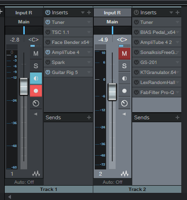Add an insert to Track 1 using the plus
This screenshot has height=200, width=187.
pyautogui.click(x=89, y=12)
